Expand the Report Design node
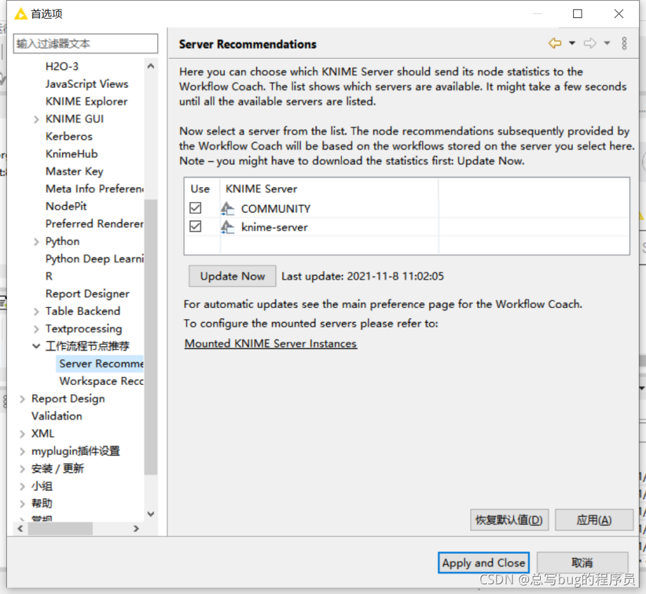 [x=22, y=399]
